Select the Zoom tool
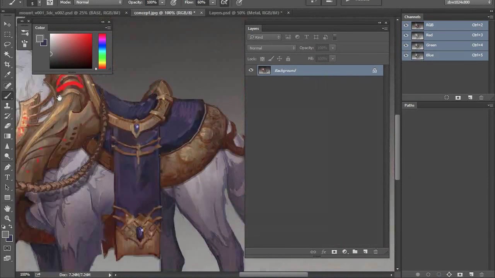Screen dimensions: 495x278 click(7, 219)
